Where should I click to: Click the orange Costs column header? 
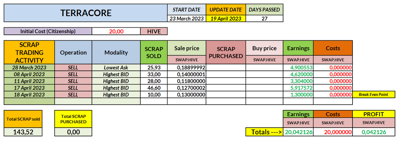click(x=333, y=48)
